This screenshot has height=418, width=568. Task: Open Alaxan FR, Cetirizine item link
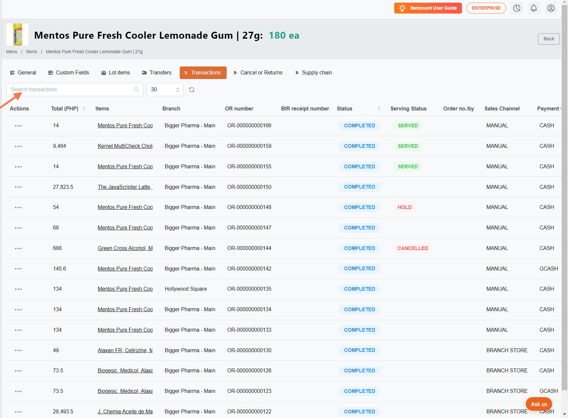[125, 351]
